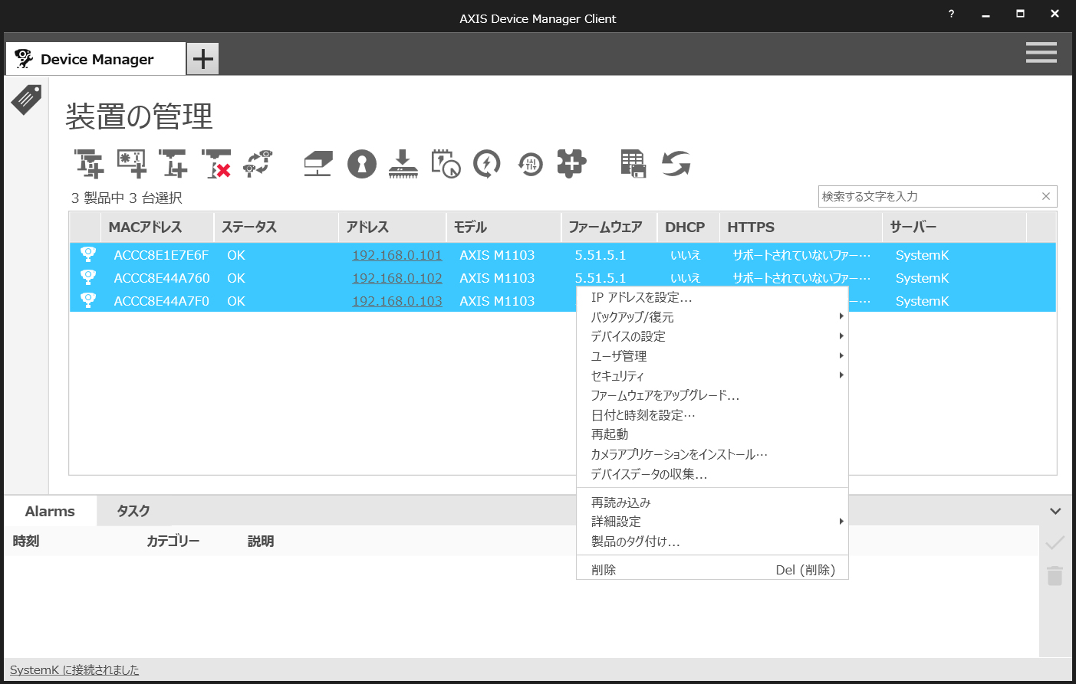This screenshot has width=1076, height=684.
Task: Click the add device with password icon
Action: pos(132,164)
